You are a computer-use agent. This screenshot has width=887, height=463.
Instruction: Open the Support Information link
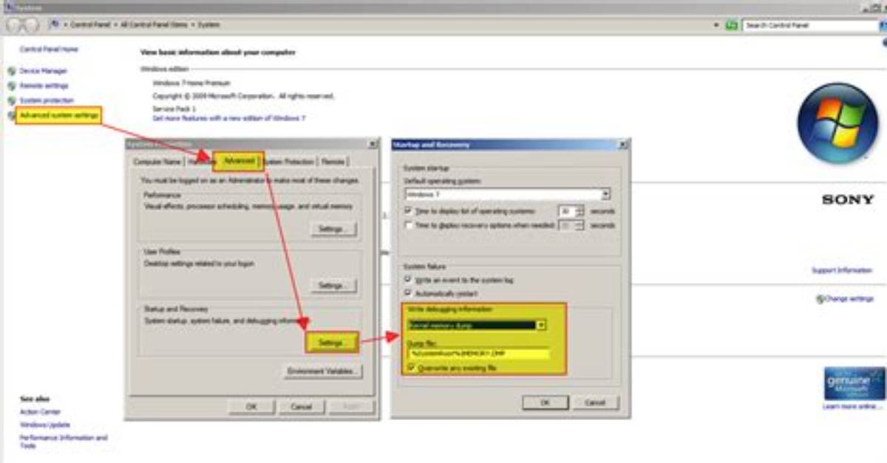tap(842, 271)
